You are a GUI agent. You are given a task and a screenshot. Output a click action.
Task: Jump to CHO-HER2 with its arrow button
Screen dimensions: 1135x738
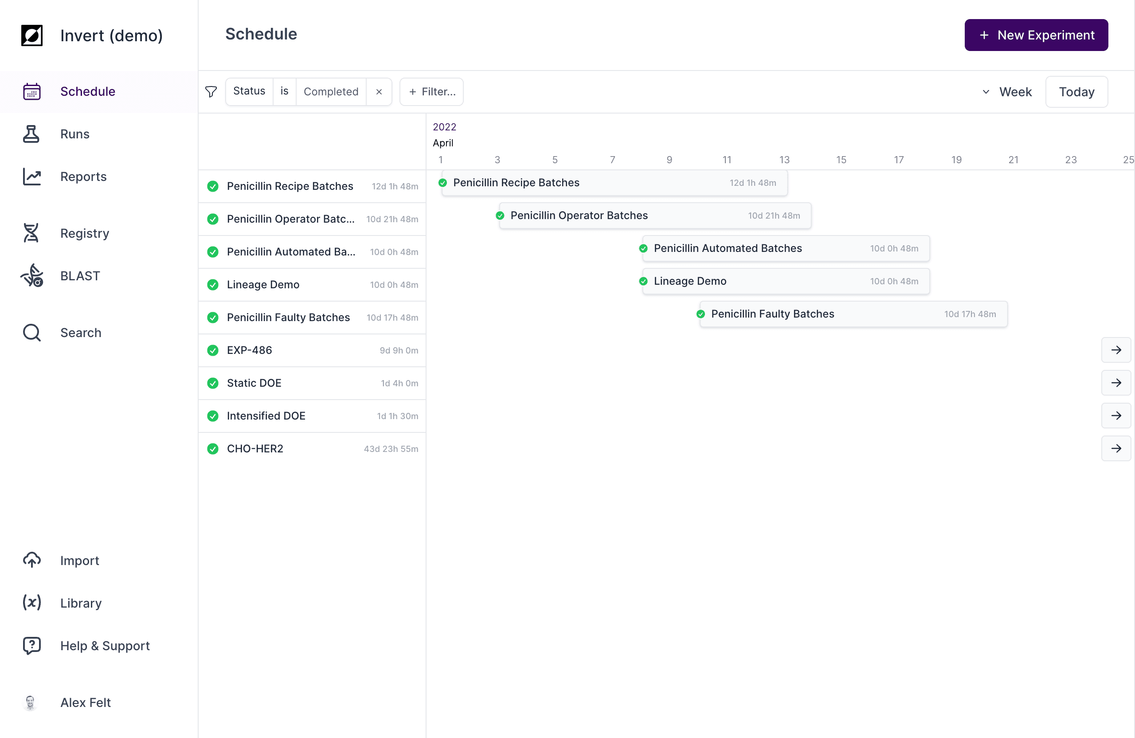(x=1116, y=448)
